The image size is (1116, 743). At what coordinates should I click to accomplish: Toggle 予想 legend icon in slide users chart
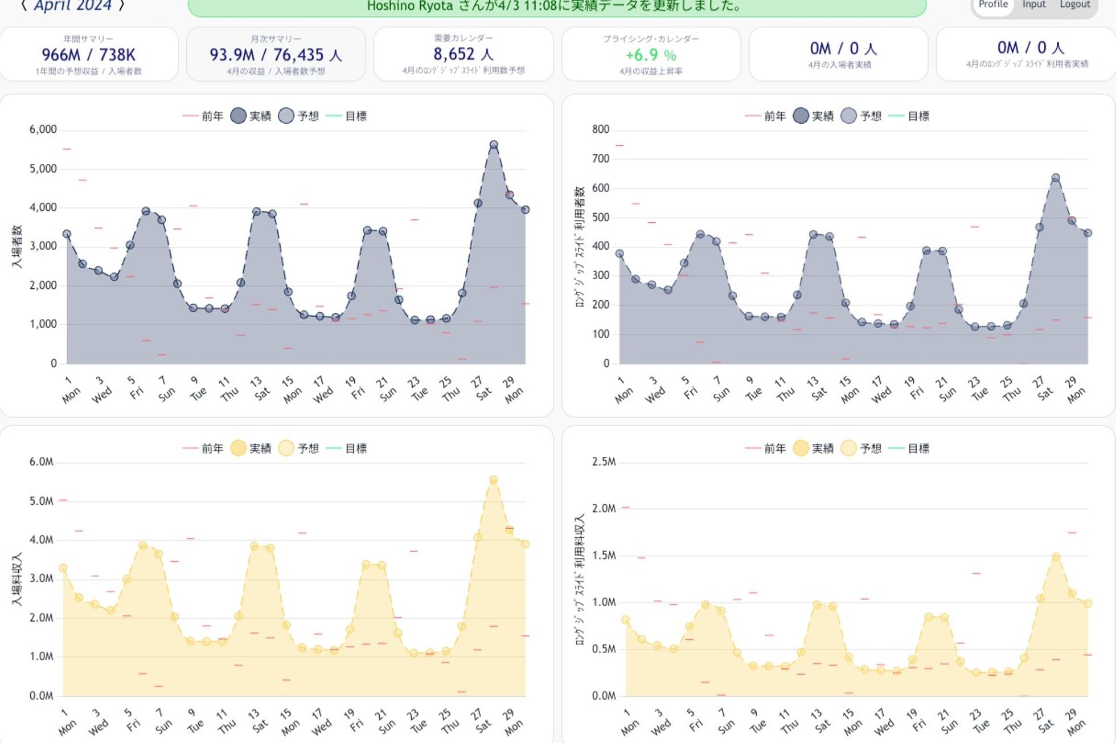tap(848, 116)
